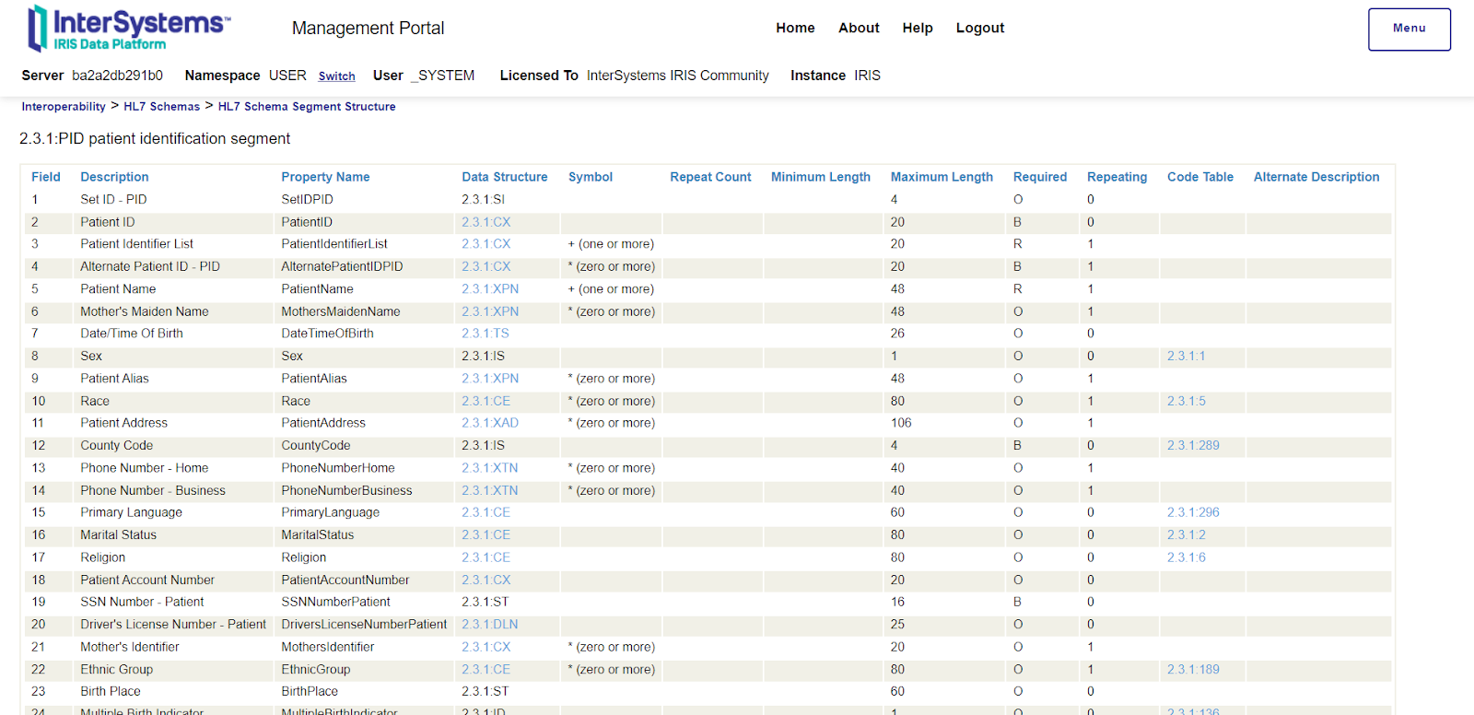Open 2.3.1:XAD link for Patient Address

490,423
